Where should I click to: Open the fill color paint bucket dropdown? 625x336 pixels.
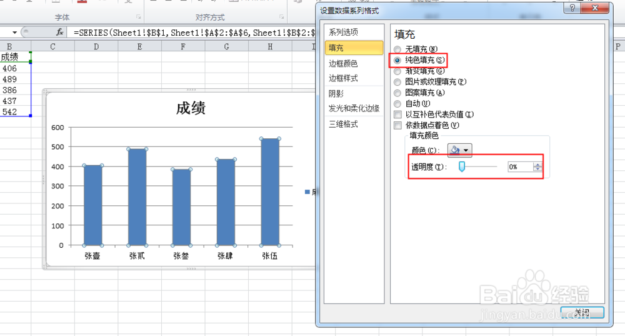click(459, 150)
